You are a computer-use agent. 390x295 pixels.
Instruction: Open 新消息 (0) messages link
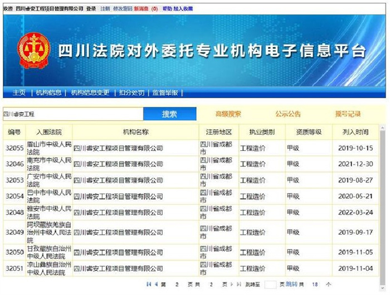146,9
